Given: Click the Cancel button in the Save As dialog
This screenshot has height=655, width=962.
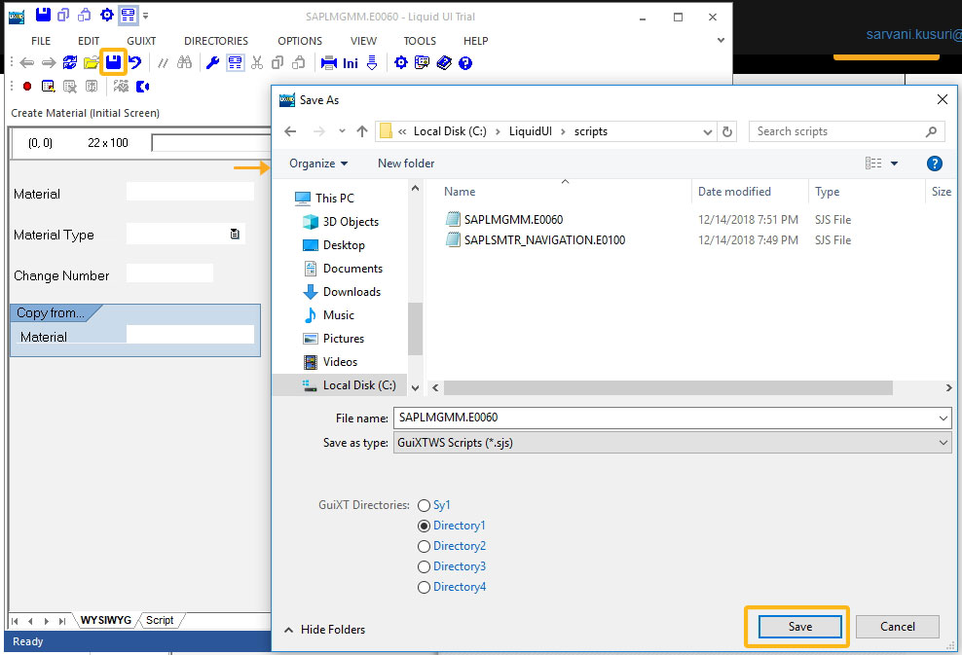Looking at the screenshot, I should (897, 627).
